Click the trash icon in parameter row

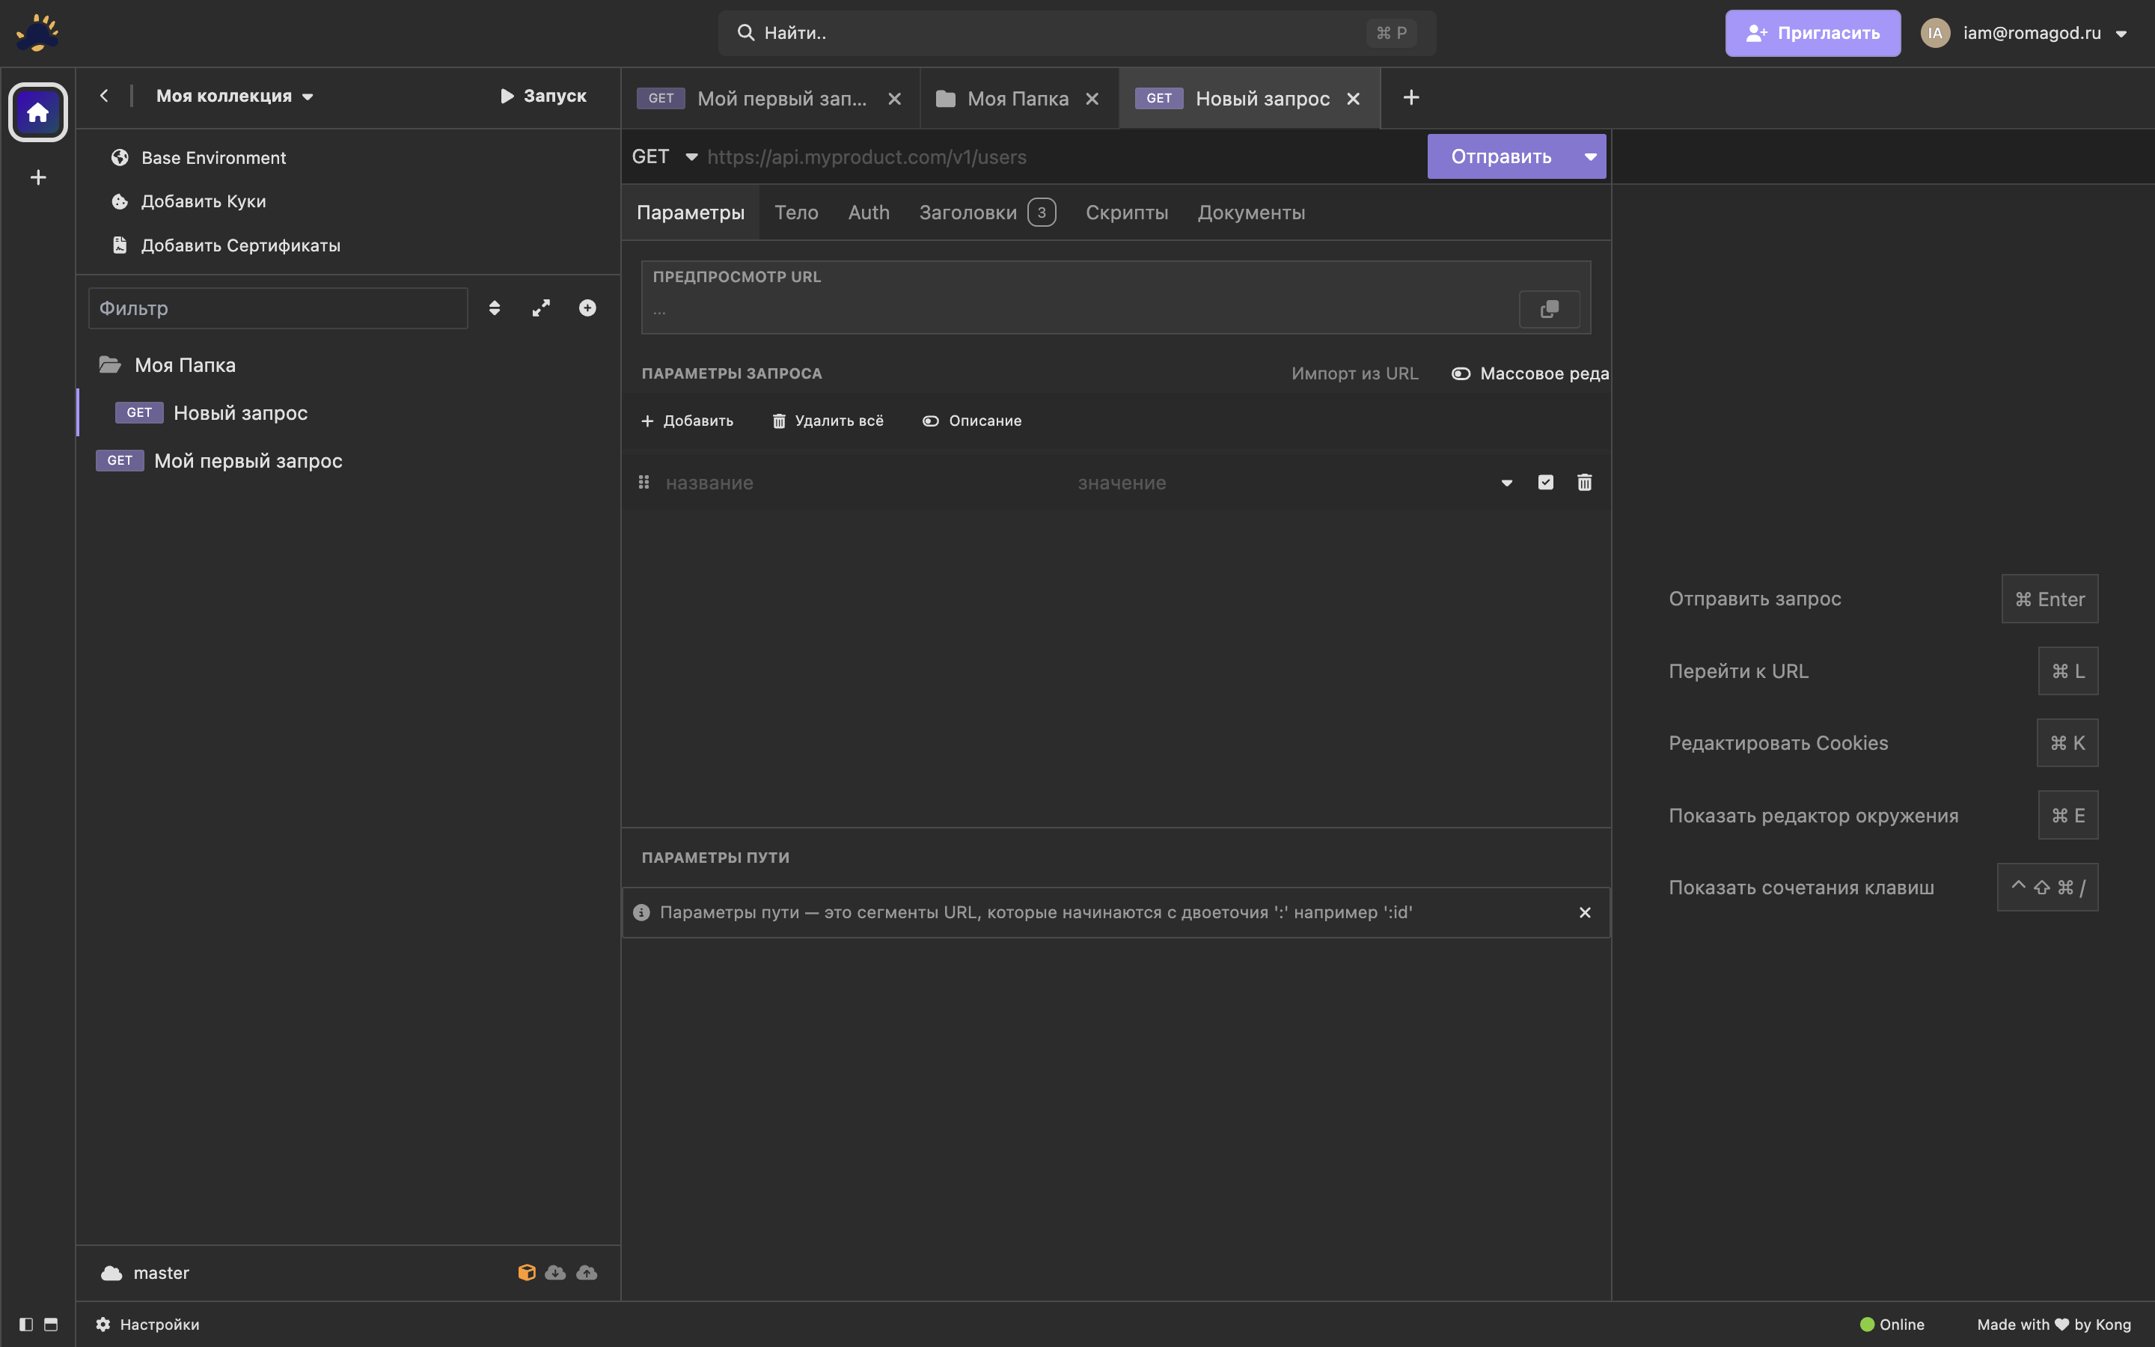click(1584, 483)
